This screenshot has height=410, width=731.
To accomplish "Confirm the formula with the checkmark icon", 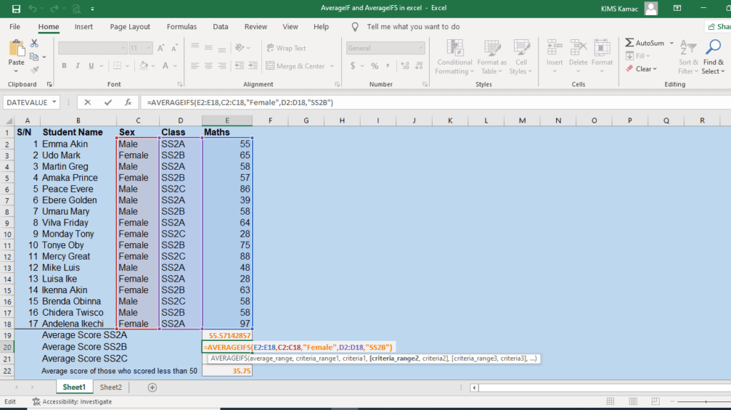I will (x=108, y=103).
